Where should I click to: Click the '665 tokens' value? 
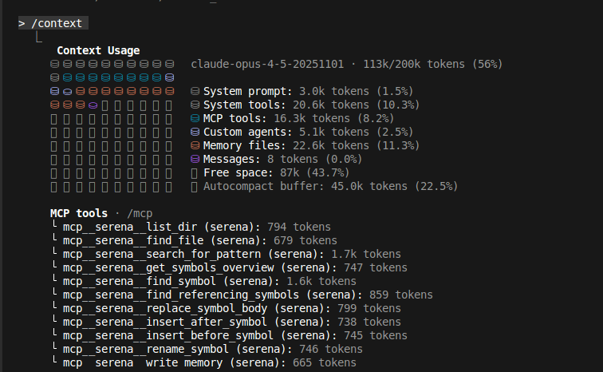click(x=324, y=362)
